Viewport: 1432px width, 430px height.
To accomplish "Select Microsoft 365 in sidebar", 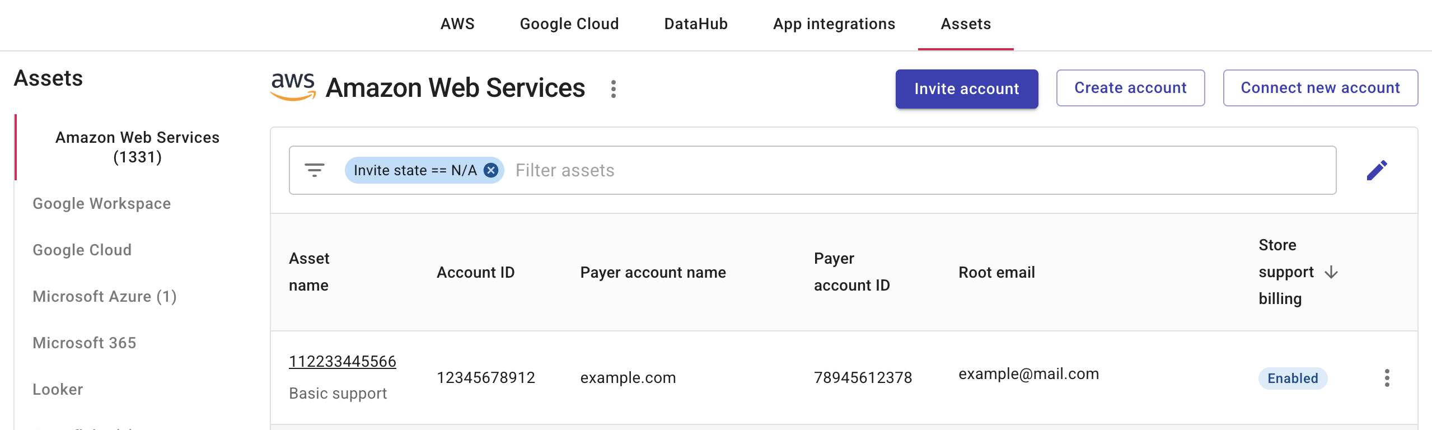I will point(85,343).
